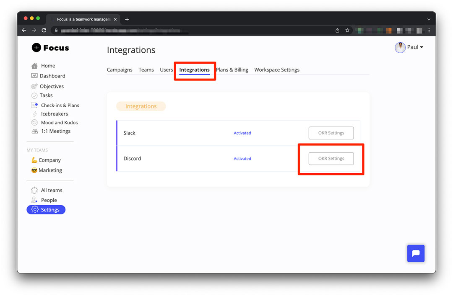Go forward with the browser forward arrow

tap(34, 30)
